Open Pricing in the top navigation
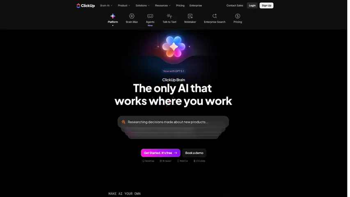 point(180,6)
